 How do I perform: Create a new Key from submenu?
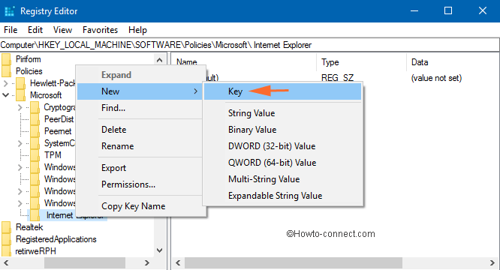282,91
